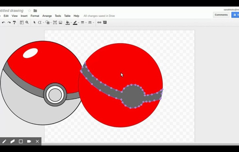The image size is (239, 152).
Task: Expand the line color dropdown arrow
Action: [79, 23]
